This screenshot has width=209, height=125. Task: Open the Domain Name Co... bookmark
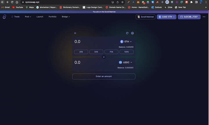point(116,7)
